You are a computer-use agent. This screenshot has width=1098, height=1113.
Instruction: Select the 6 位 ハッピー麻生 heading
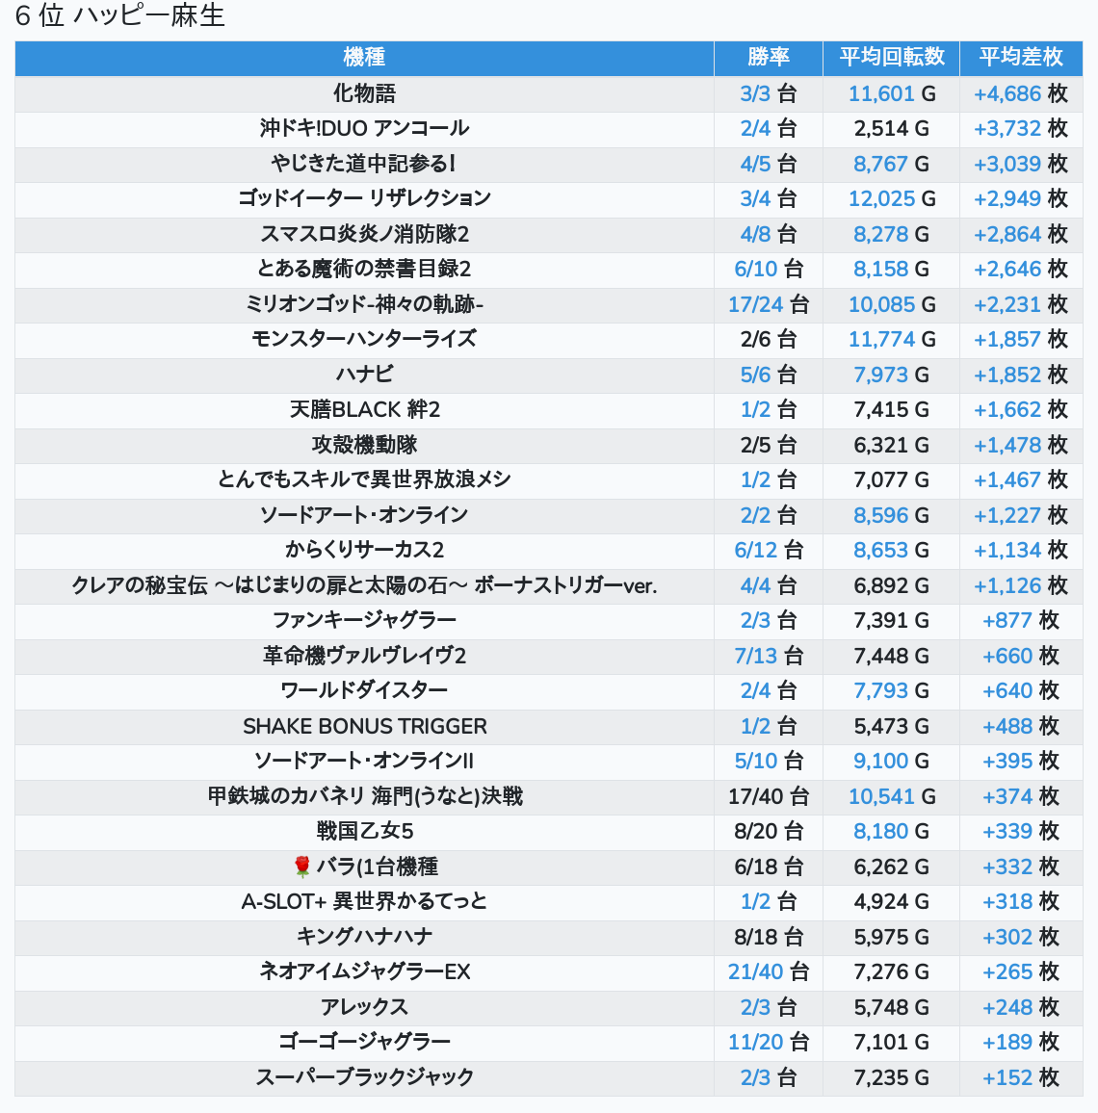[119, 15]
